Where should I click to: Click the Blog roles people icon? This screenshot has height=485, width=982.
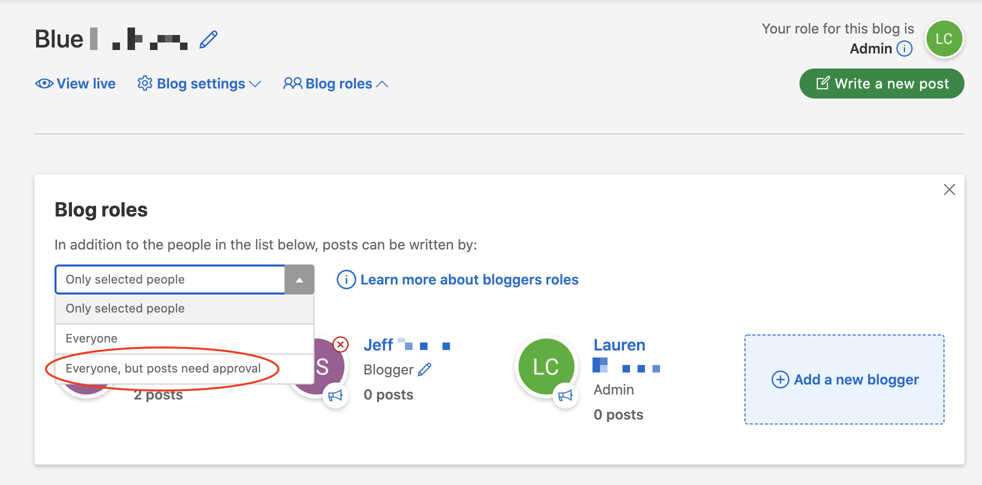point(292,83)
